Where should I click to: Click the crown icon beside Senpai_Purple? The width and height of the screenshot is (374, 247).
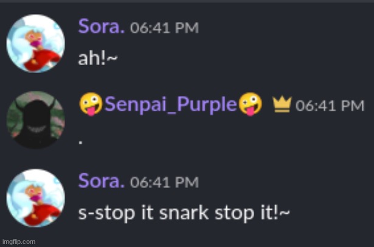(280, 105)
